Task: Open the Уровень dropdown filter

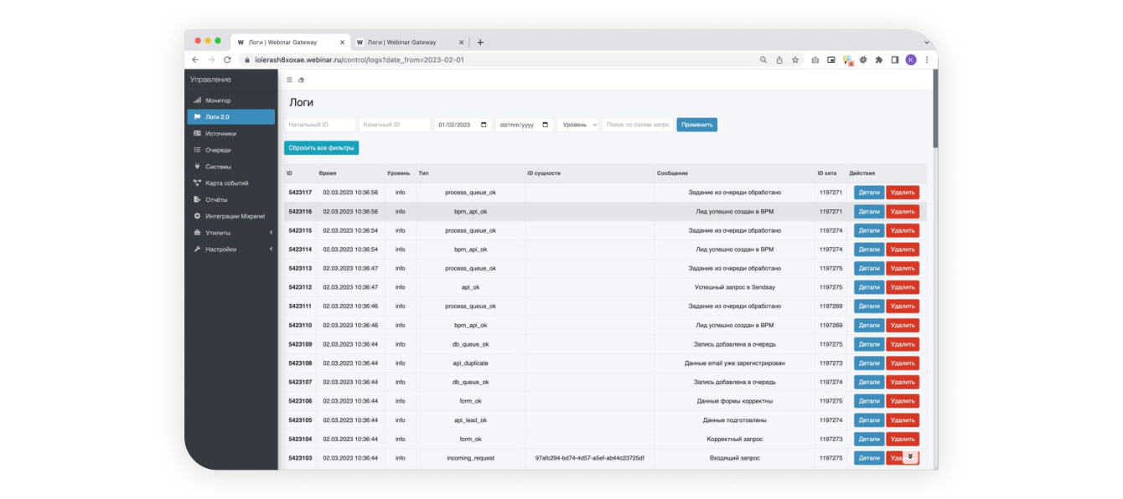Action: coord(578,125)
